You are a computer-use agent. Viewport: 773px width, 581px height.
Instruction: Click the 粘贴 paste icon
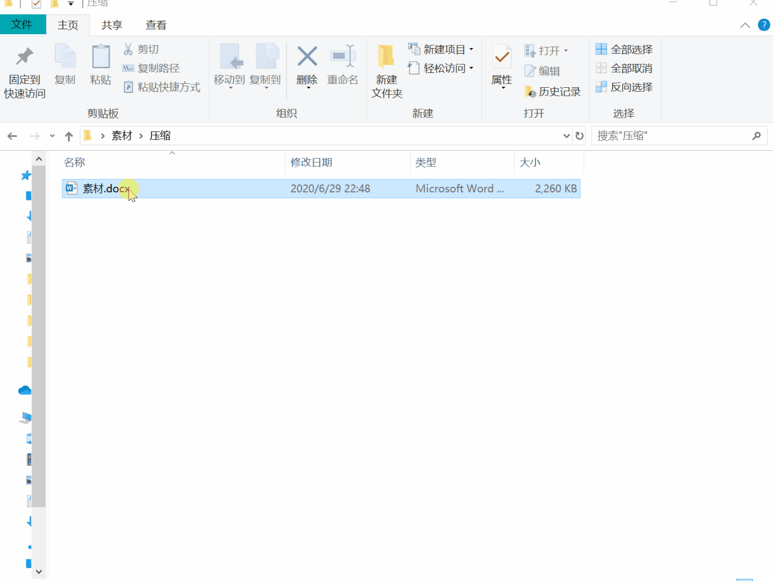(100, 65)
